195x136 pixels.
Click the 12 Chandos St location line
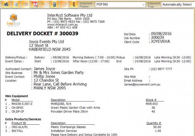tap(46, 80)
